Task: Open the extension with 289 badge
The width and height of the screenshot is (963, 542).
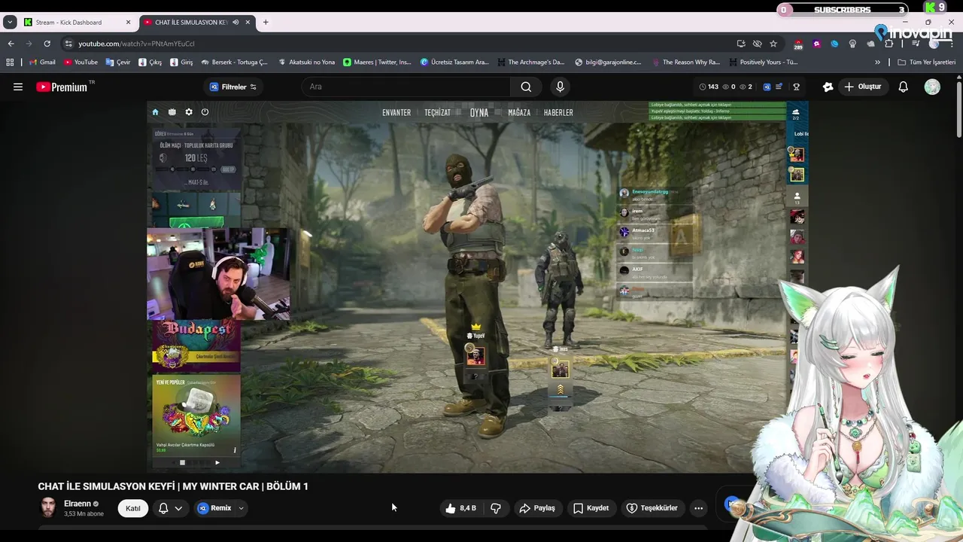Action: (x=799, y=44)
